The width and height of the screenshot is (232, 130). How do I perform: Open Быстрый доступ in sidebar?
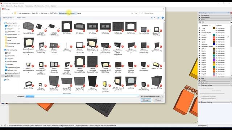[12, 23]
